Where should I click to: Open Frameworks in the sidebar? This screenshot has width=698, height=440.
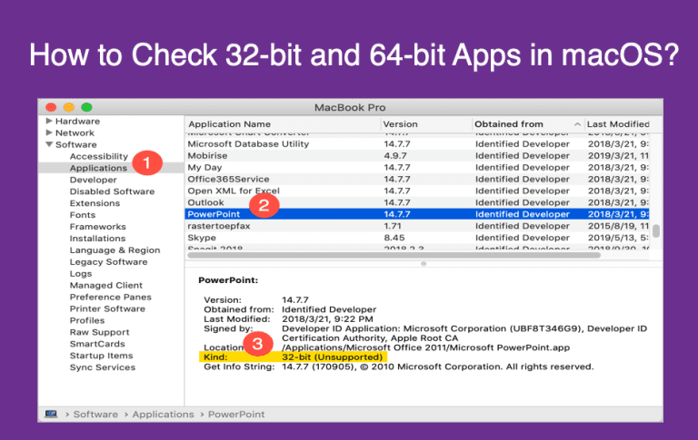(97, 227)
